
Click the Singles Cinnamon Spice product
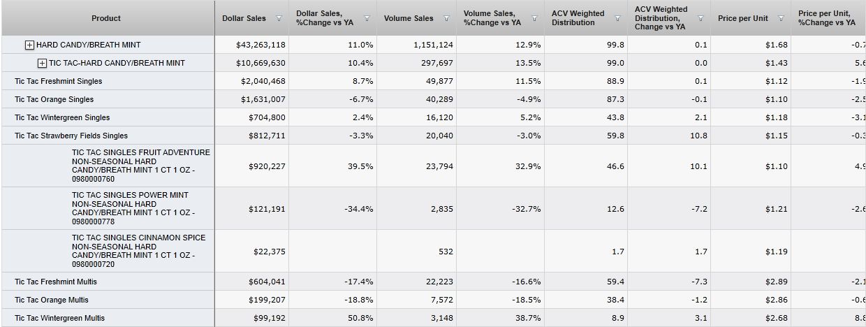[138, 251]
